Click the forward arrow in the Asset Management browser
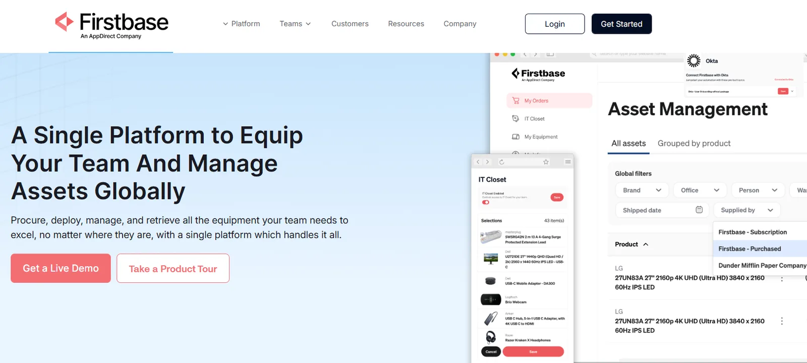Viewport: 807px width, 363px height. point(536,54)
